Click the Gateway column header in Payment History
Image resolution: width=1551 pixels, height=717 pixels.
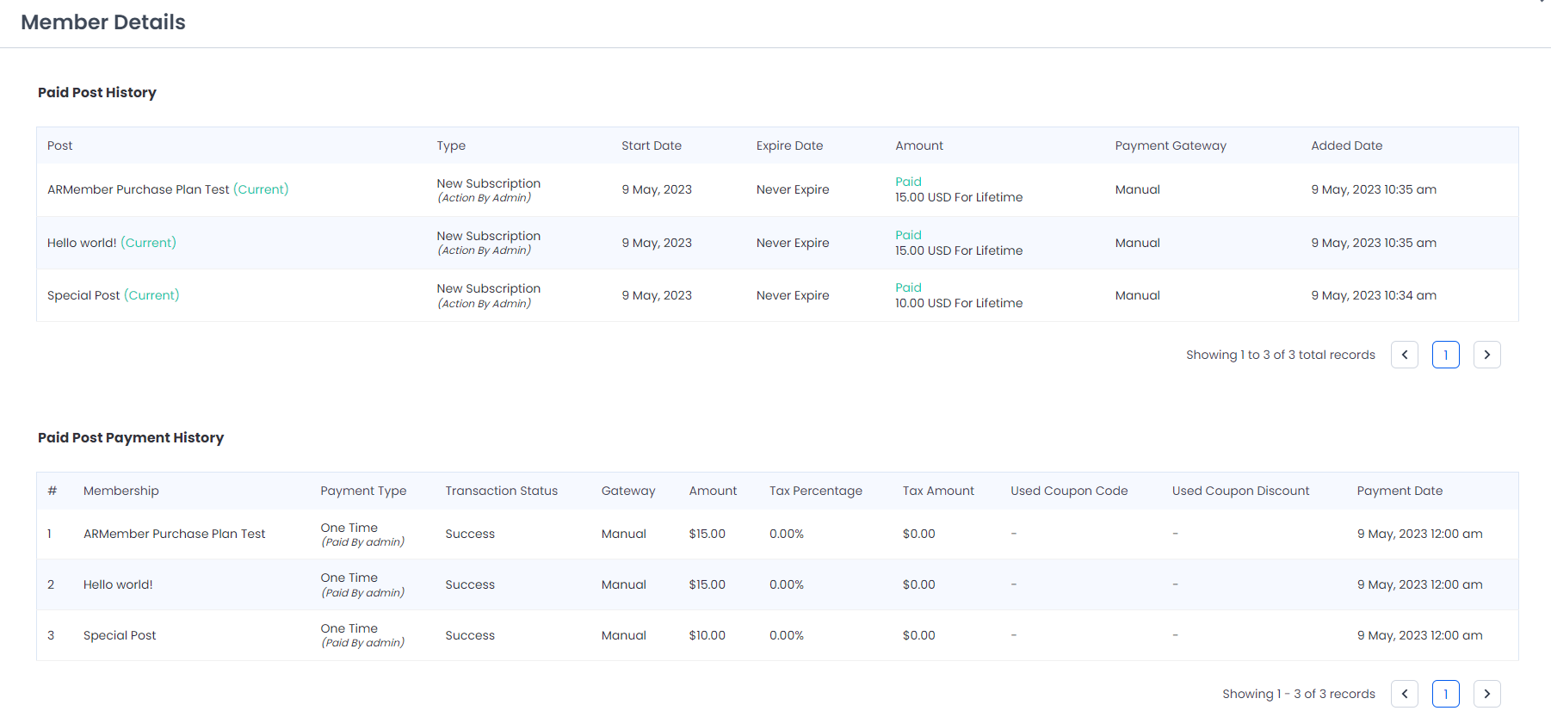tap(628, 491)
